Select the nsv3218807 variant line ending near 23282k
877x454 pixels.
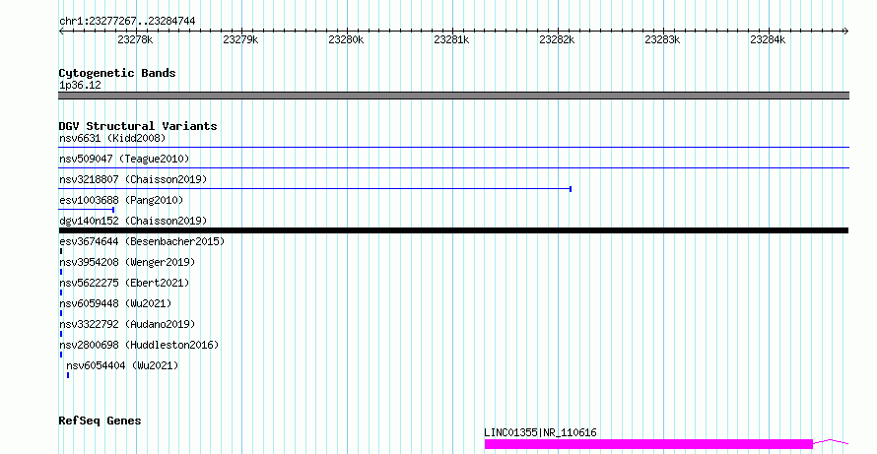(315, 189)
